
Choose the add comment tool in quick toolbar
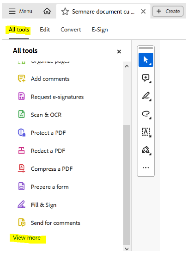(146, 78)
